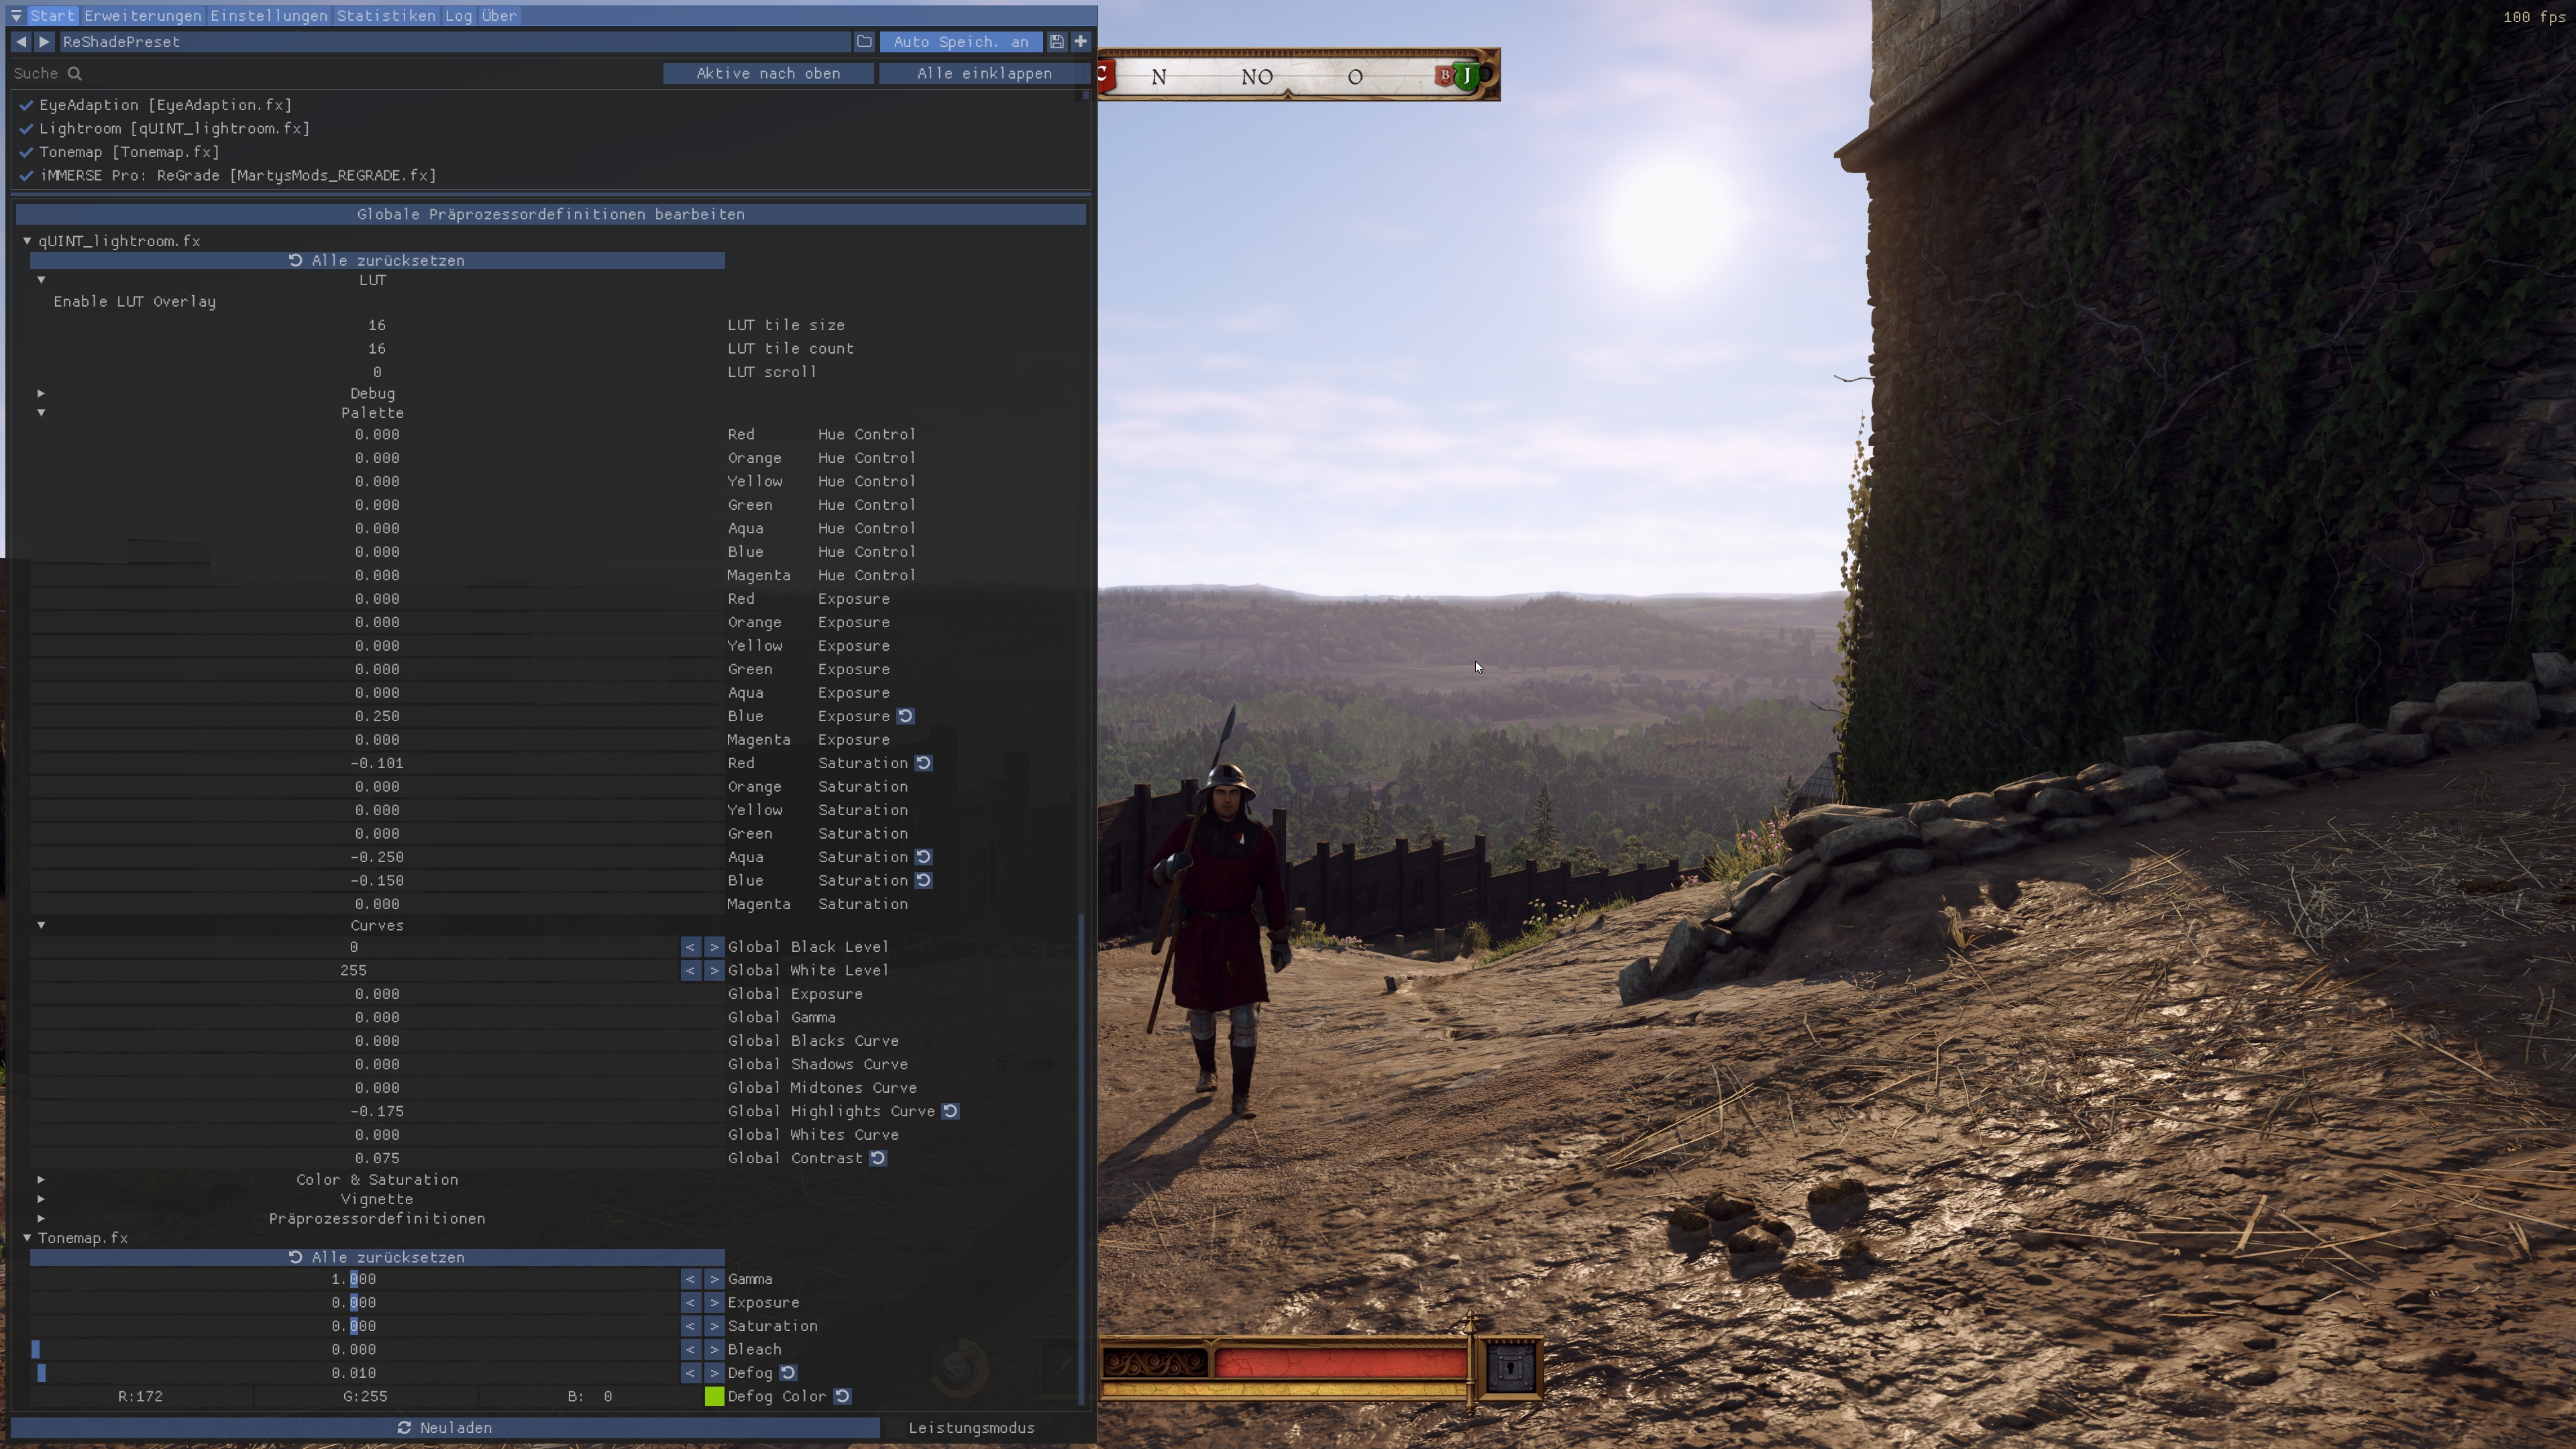
Task: Switch to the Statistiken tab
Action: (385, 15)
